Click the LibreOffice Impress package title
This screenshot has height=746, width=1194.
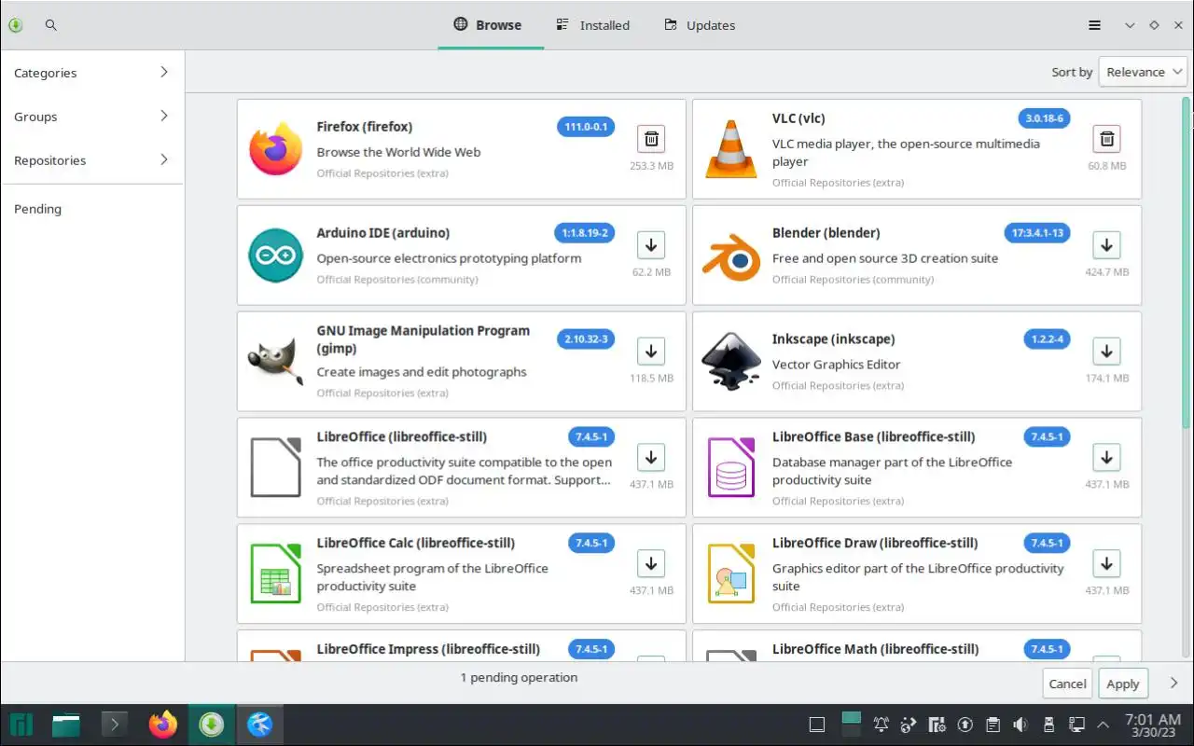point(428,649)
